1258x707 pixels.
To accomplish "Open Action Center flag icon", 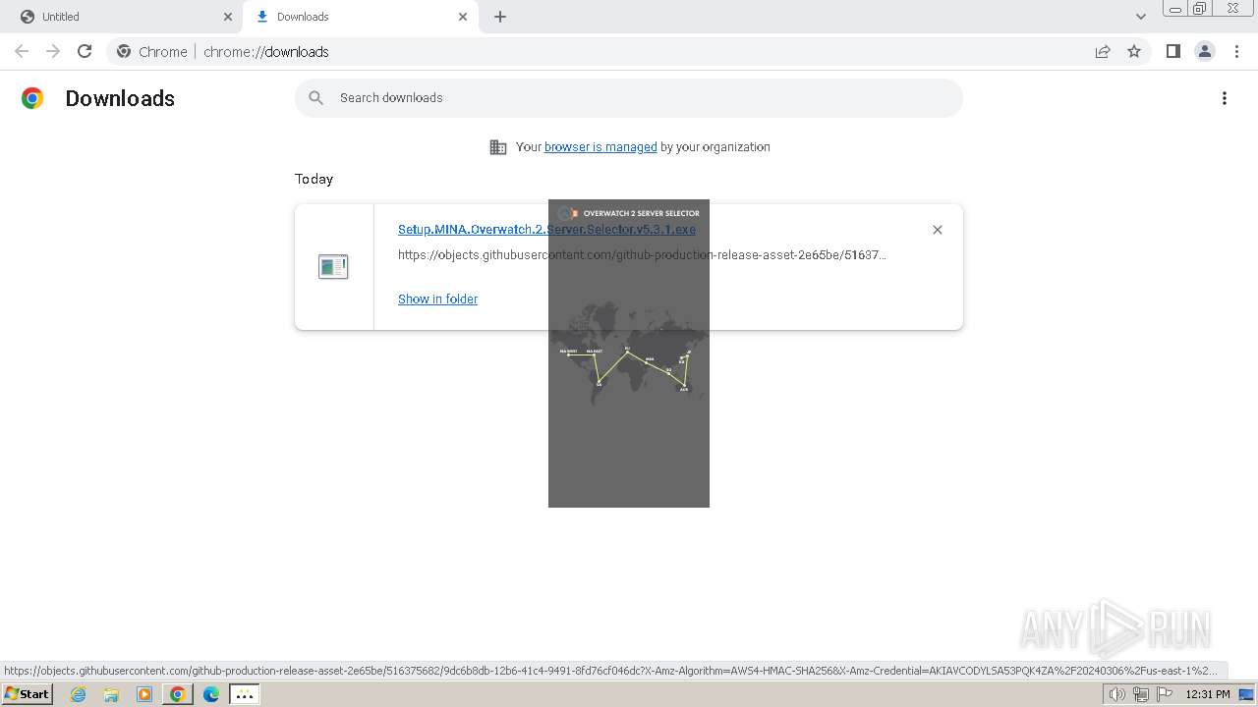I will pyautogui.click(x=1166, y=694).
